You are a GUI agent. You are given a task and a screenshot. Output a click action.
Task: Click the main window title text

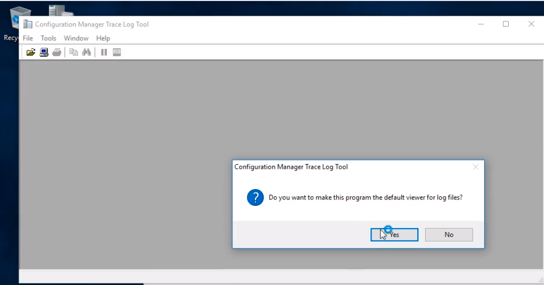[x=92, y=24]
